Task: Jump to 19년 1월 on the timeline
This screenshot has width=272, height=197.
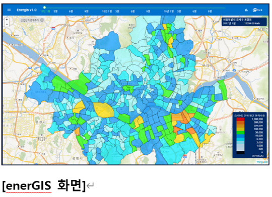Action: tap(169, 12)
